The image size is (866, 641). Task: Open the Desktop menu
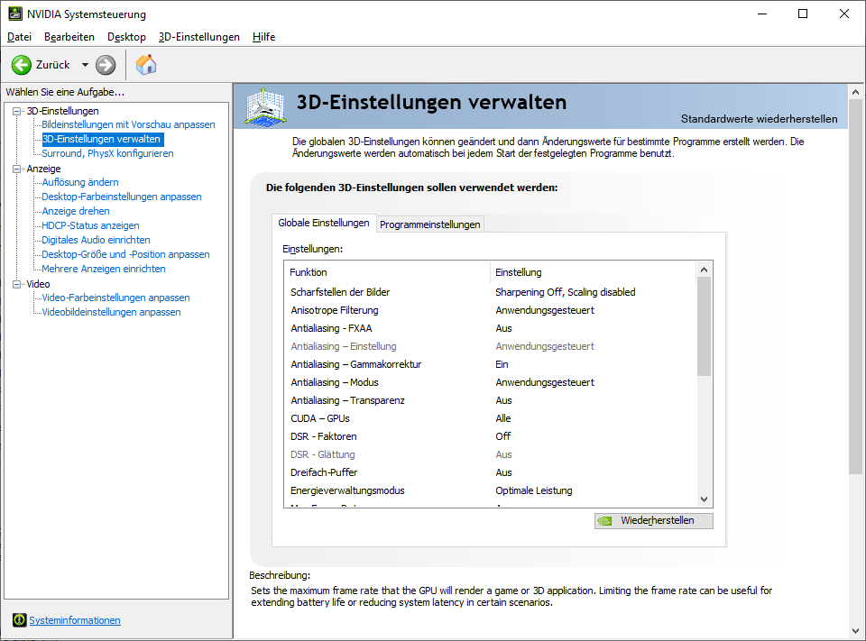coord(126,37)
